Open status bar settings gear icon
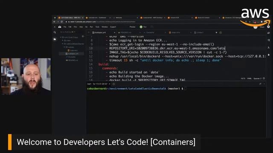The image size is (273, 153). click(264, 78)
